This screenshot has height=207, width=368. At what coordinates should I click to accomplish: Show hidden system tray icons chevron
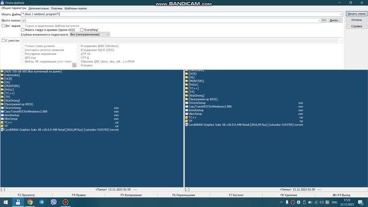point(281,202)
